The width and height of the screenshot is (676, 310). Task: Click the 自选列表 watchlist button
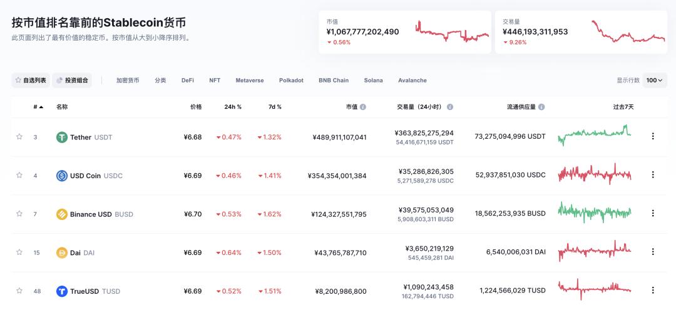point(30,80)
